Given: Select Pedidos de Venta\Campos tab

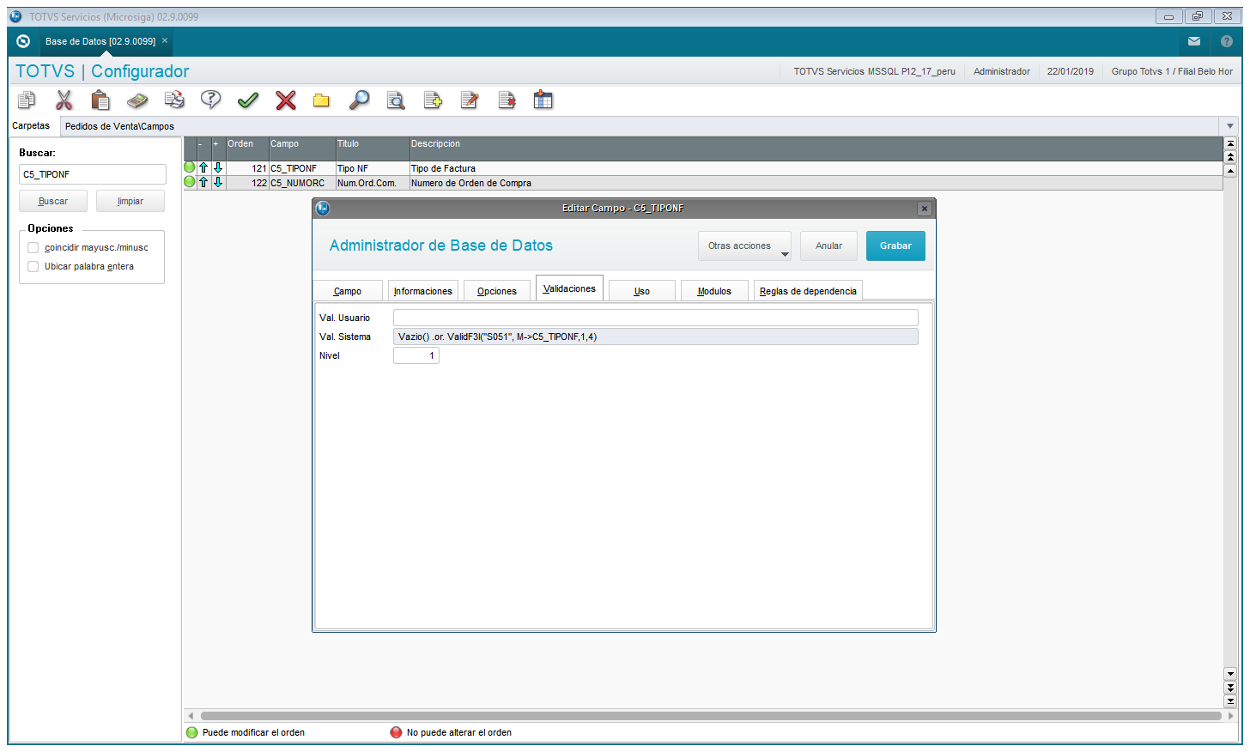Looking at the screenshot, I should [119, 126].
